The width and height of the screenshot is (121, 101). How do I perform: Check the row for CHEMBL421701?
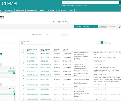tap(23, 67)
